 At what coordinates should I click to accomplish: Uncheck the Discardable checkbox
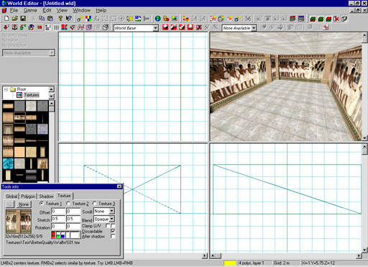point(113,231)
